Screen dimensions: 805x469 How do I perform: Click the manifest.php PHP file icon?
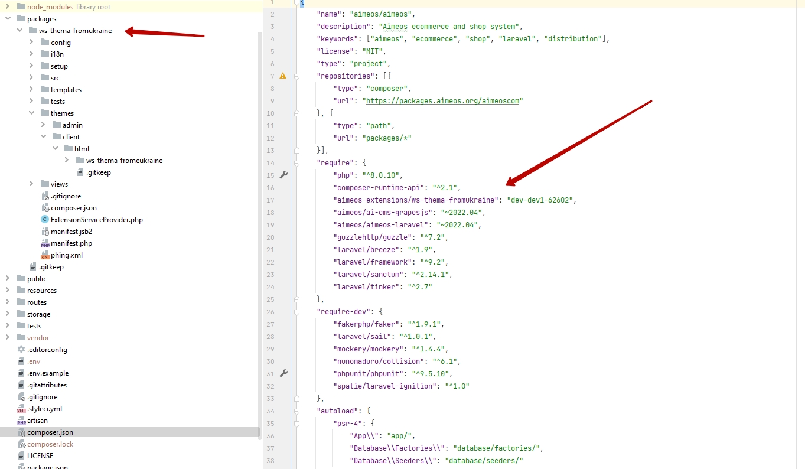point(45,243)
